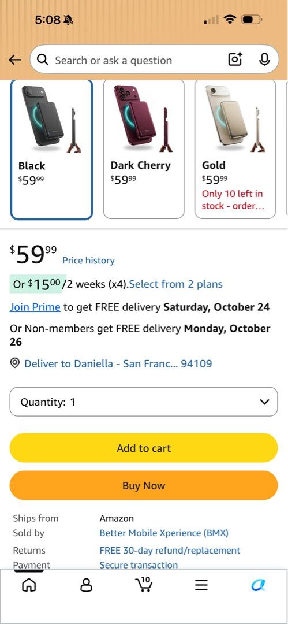The width and height of the screenshot is (288, 624).
Task: Open Better Mobile Xperience seller link
Action: pyautogui.click(x=164, y=533)
